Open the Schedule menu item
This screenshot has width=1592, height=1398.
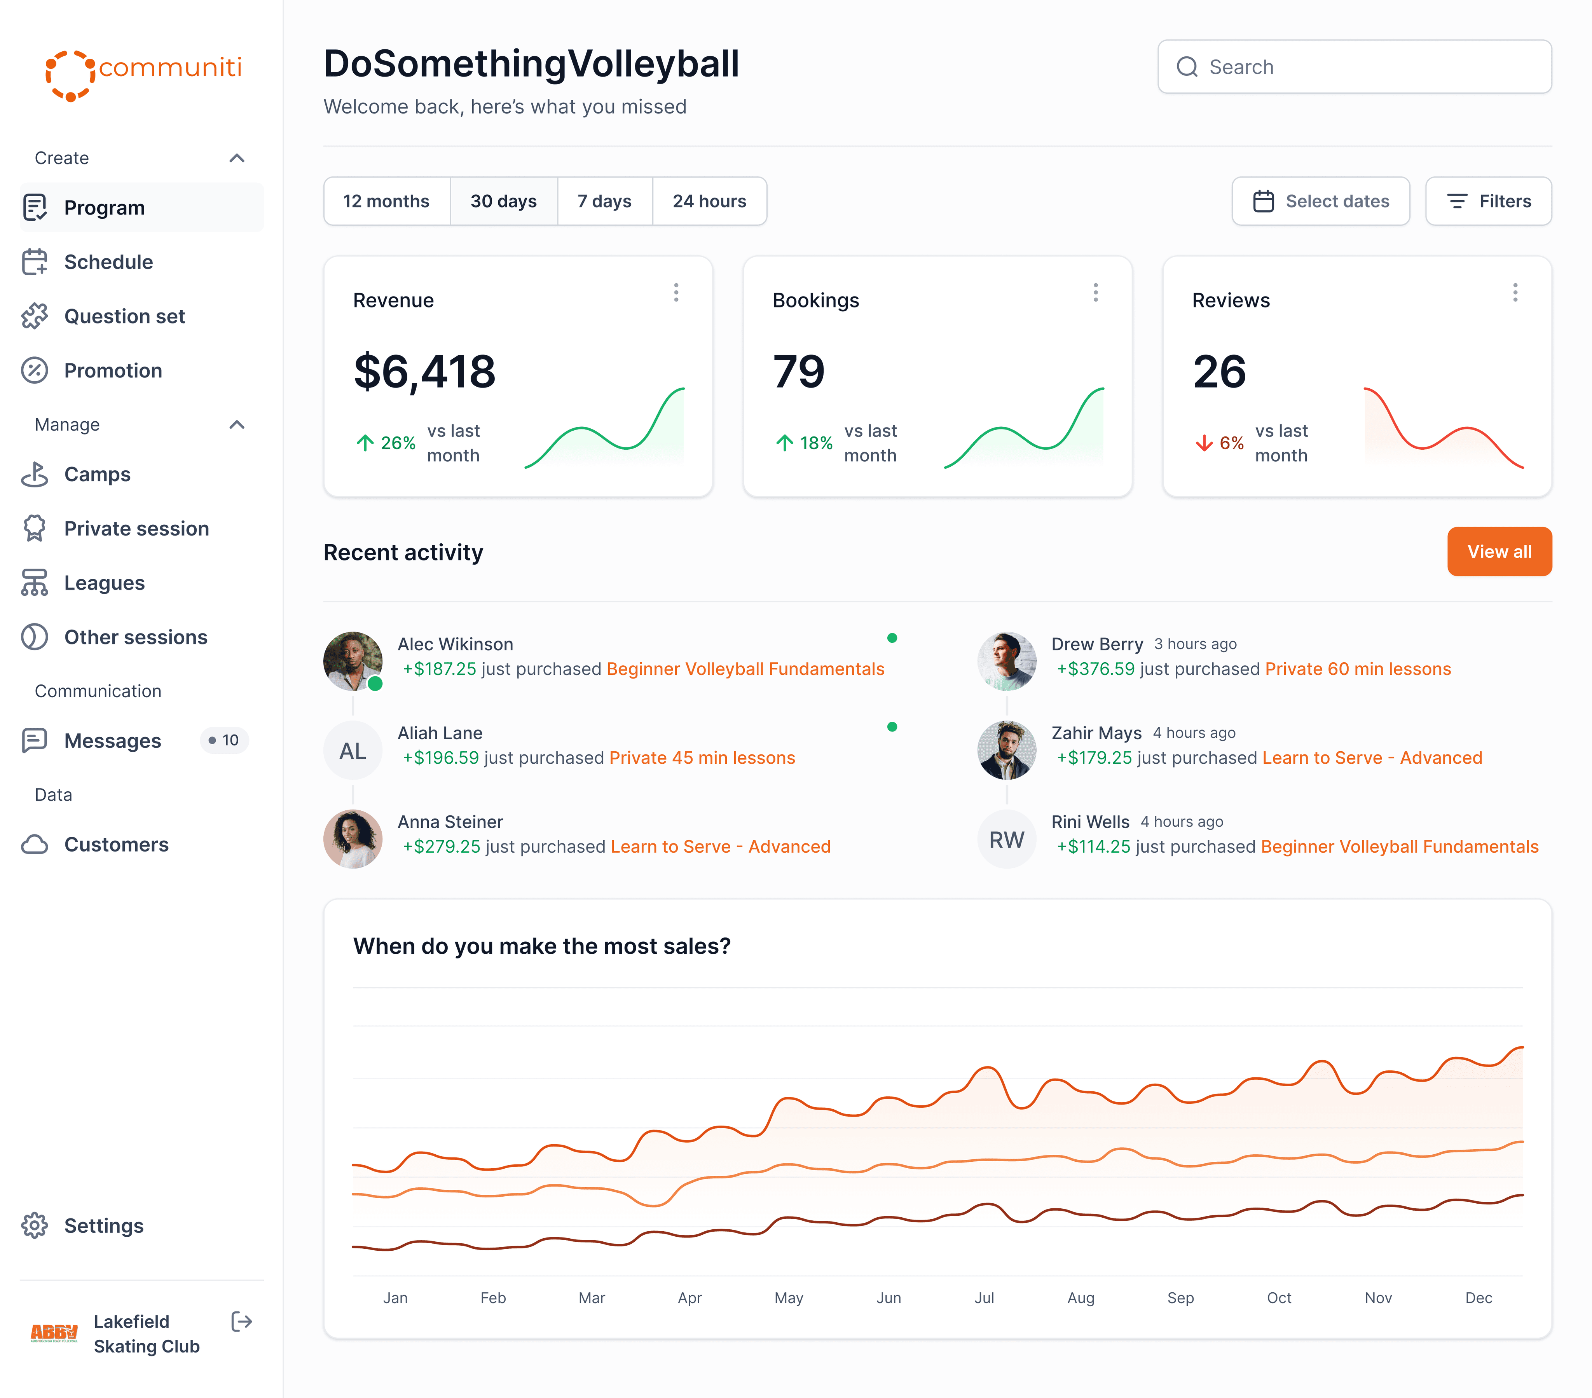(142, 262)
